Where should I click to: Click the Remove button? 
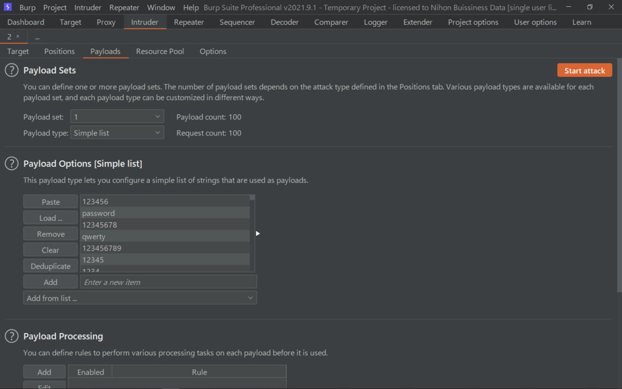click(x=51, y=234)
